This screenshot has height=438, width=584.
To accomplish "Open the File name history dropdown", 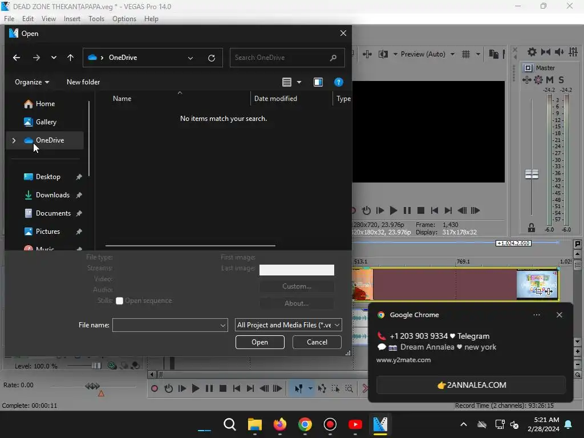I will (x=223, y=325).
